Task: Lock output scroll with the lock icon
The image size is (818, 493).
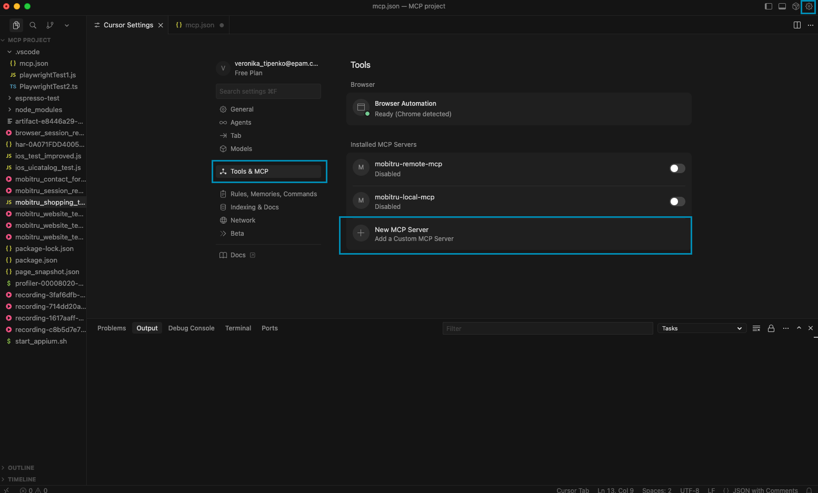Action: pos(771,328)
